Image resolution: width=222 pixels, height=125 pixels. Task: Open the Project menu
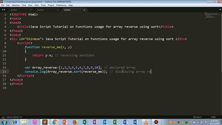[x=51, y=5]
